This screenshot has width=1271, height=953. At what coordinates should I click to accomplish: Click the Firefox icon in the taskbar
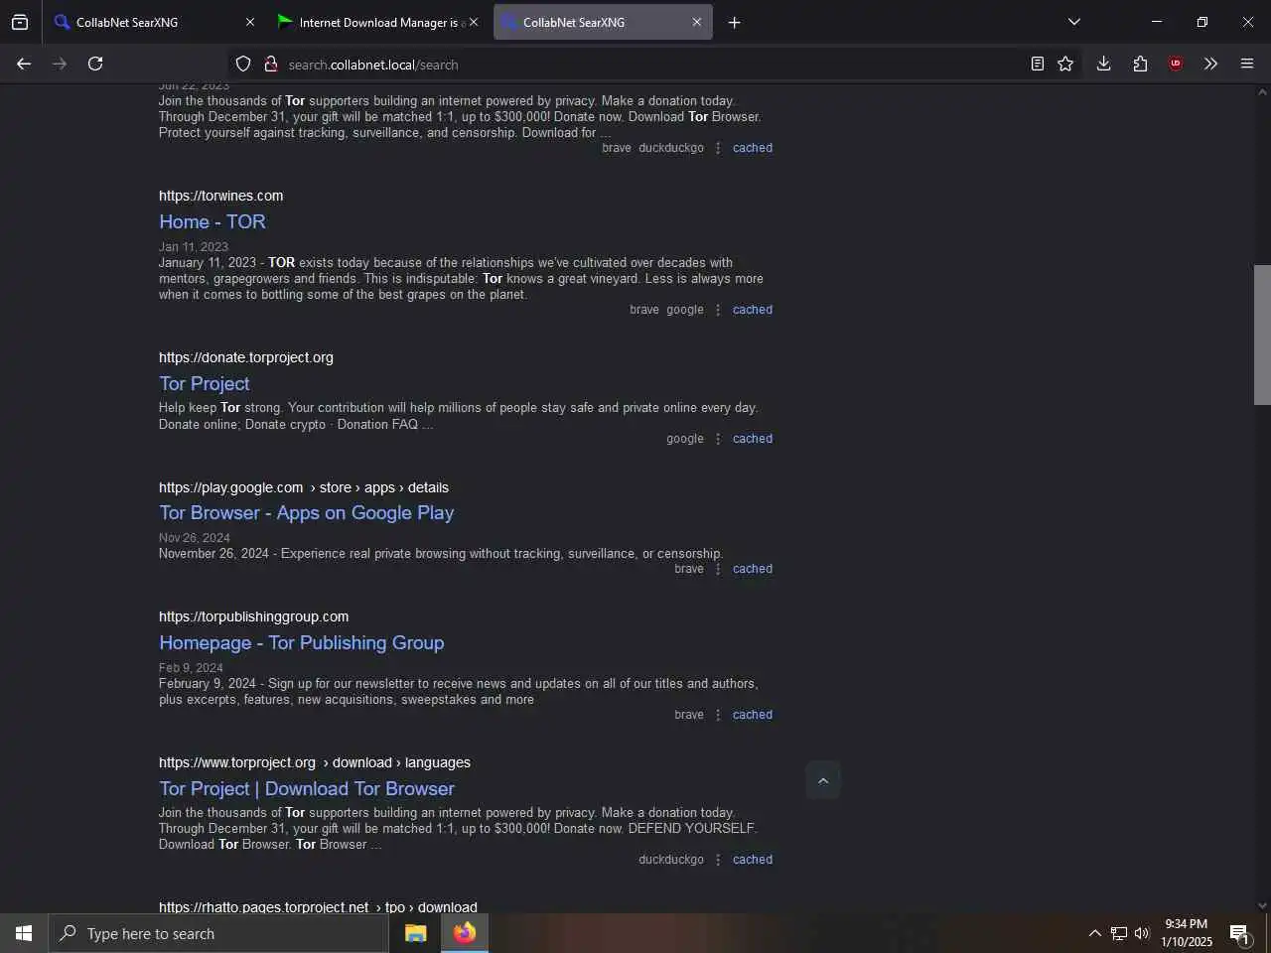(465, 933)
